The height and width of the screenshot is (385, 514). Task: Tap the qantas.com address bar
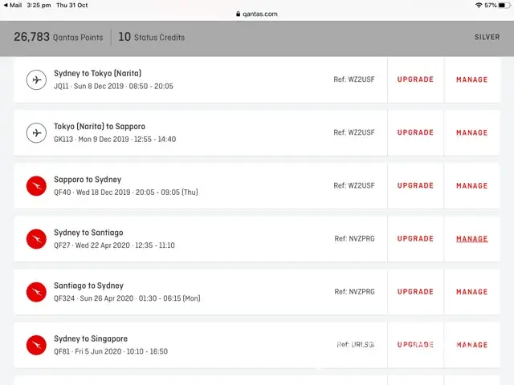pos(257,14)
